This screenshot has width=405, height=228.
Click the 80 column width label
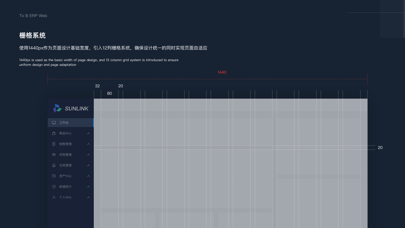click(x=110, y=93)
